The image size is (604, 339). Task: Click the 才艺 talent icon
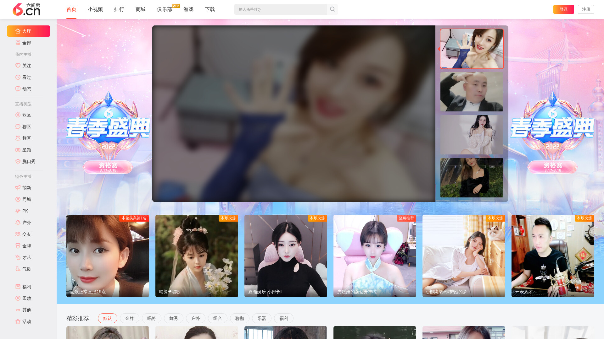pyautogui.click(x=18, y=257)
